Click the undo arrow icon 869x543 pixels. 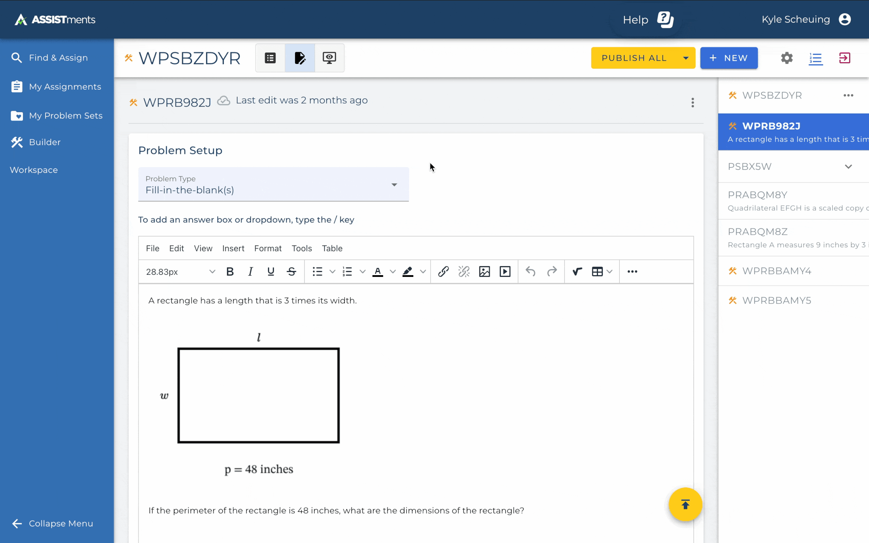tap(530, 272)
